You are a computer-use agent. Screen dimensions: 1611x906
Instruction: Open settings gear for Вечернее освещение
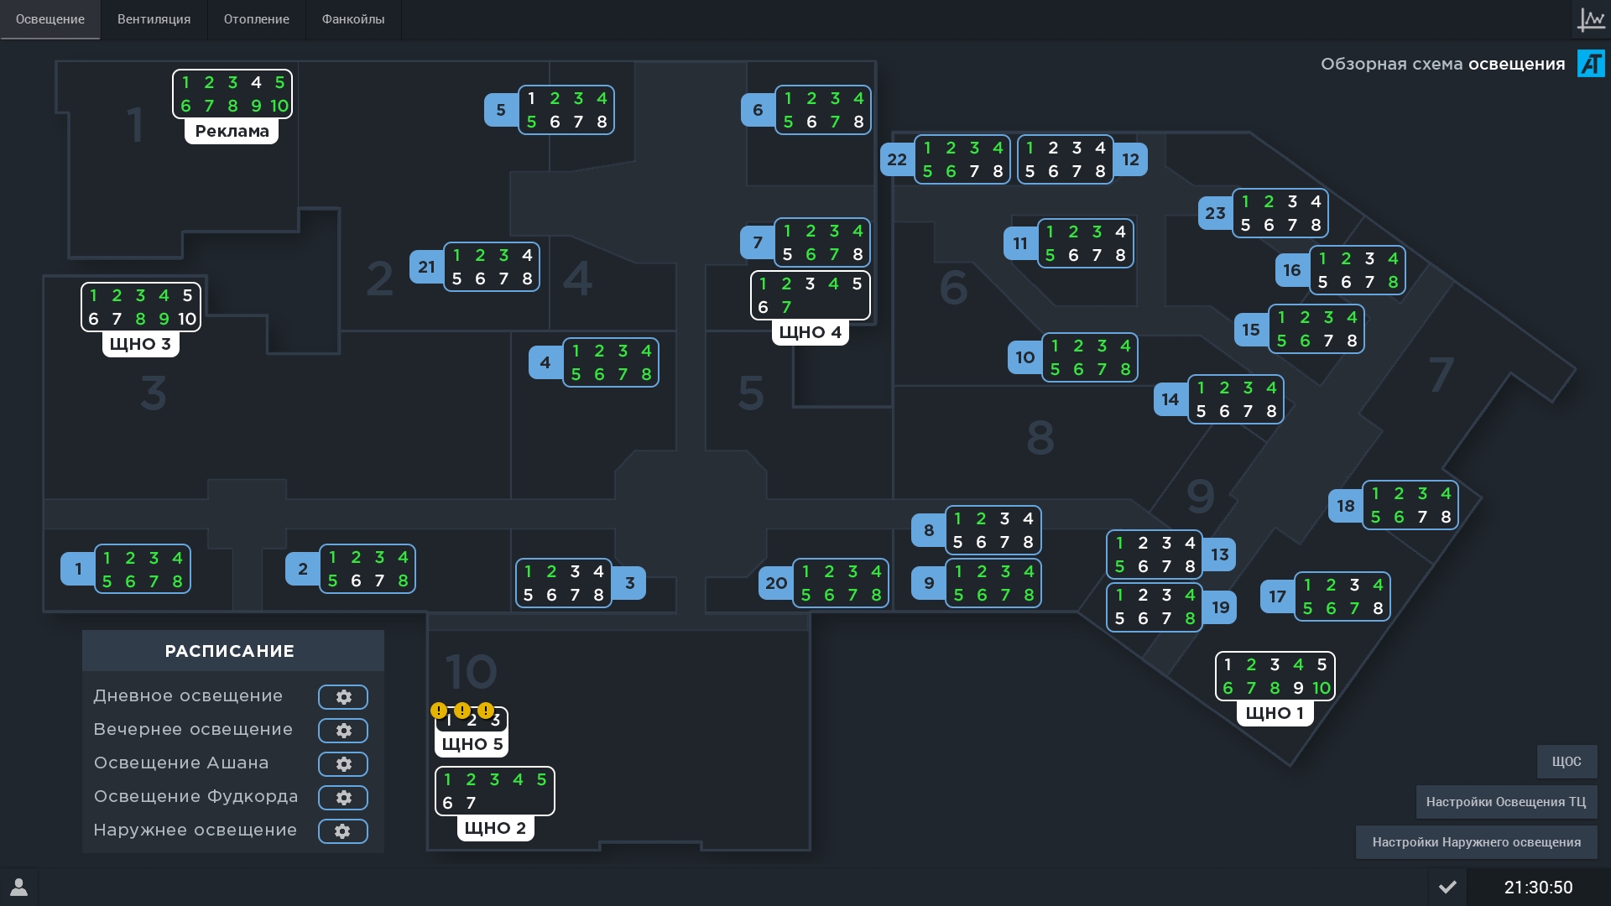pyautogui.click(x=343, y=731)
